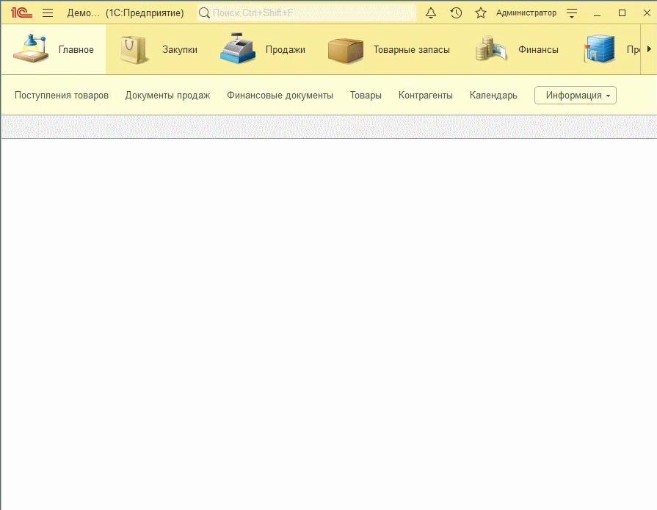The height and width of the screenshot is (510, 657).
Task: Click the search field in the title bar
Action: click(x=305, y=12)
